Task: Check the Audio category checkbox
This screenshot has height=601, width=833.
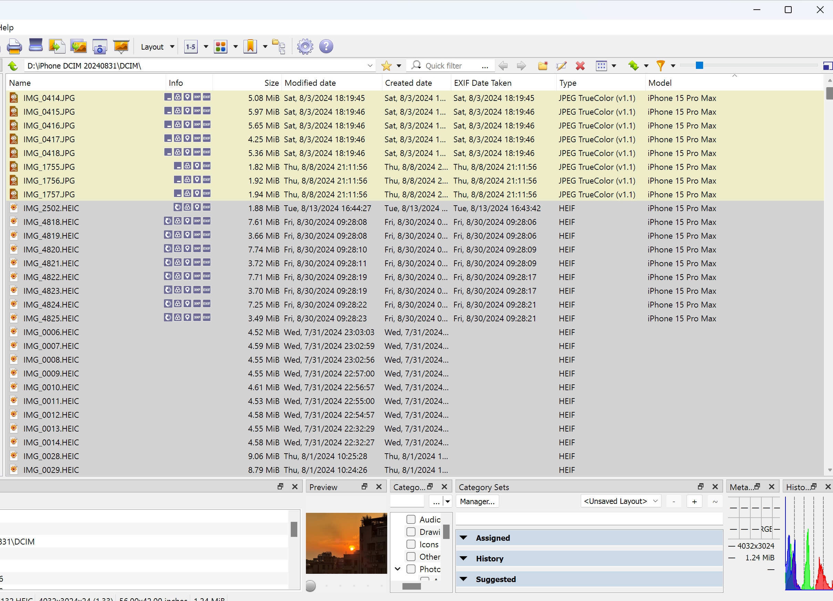Action: tap(411, 519)
